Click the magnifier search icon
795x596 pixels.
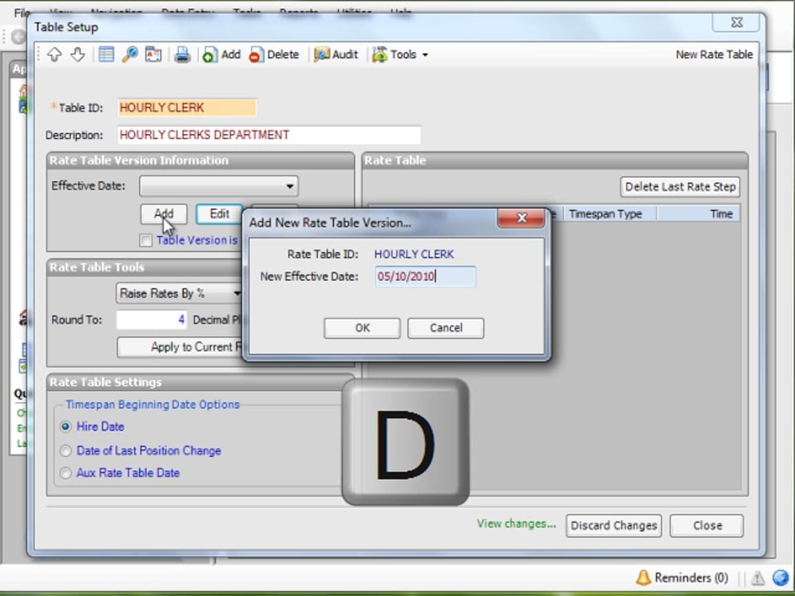coord(130,55)
